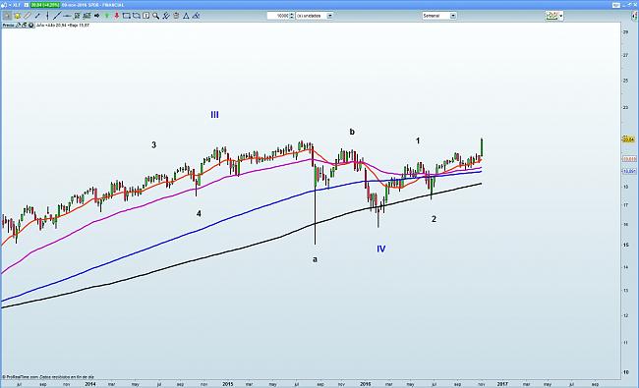Screen dimensions: 639x388
Task: Select the long diagonal trend line tool
Action: click(57, 16)
